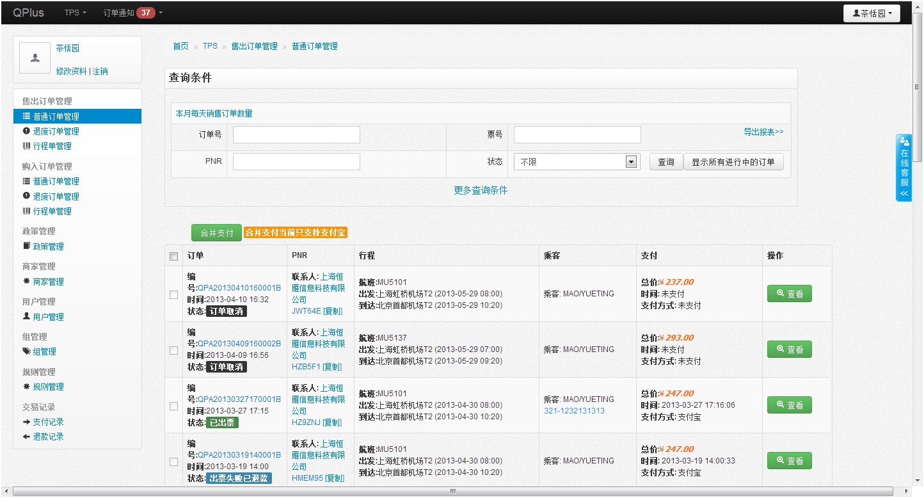
Task: Expand the TPS menu in top bar
Action: click(x=75, y=13)
